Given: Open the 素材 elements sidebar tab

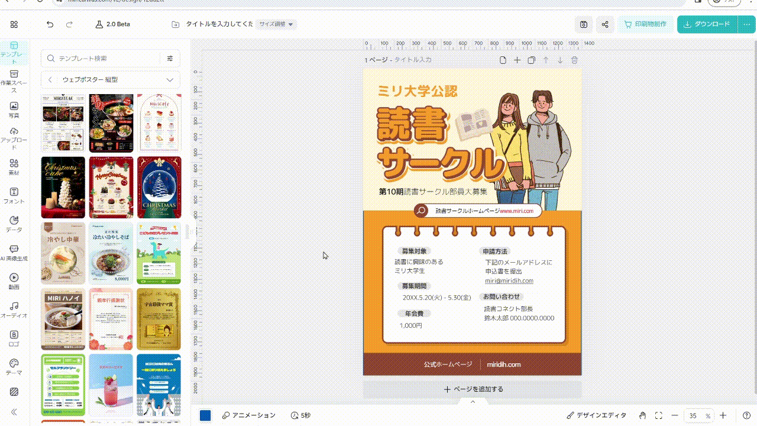Looking at the screenshot, I should tap(14, 167).
